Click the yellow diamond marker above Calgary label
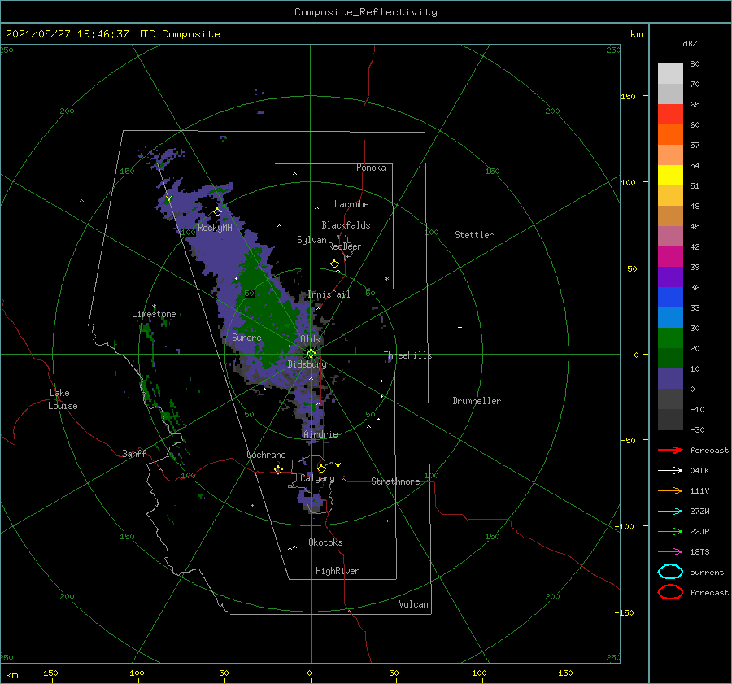This screenshot has width=732, height=684. click(321, 468)
